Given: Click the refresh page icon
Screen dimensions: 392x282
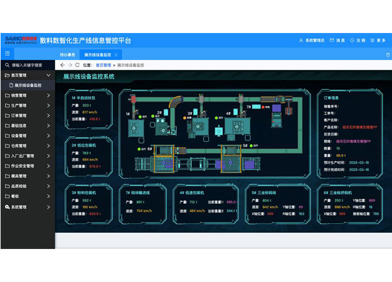Looking at the screenshot, I should [77, 65].
